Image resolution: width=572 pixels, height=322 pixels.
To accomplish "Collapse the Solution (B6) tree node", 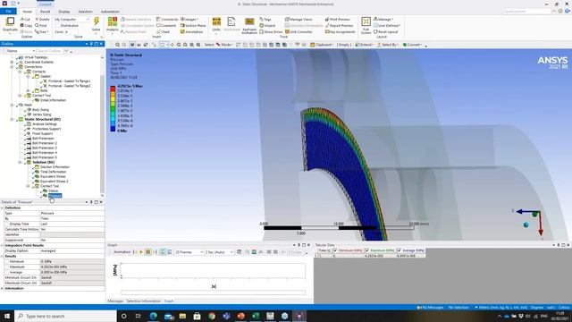I will point(20,162).
